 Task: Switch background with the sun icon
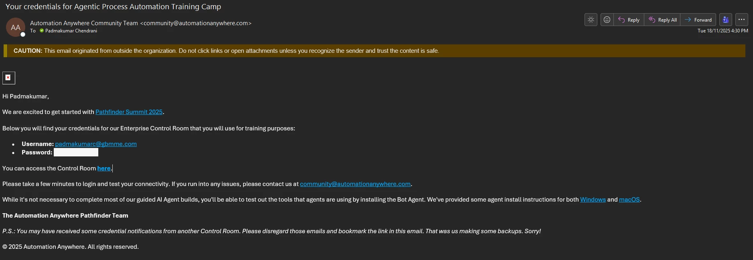(x=591, y=20)
